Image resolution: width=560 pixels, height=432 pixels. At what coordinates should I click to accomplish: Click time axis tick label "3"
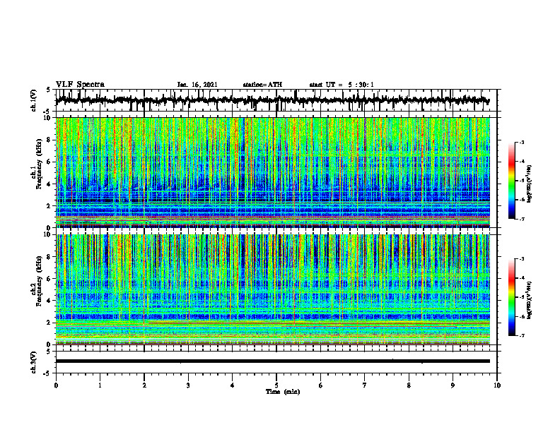tap(188, 385)
